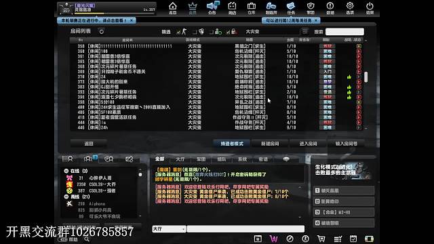Click the 返回 button below room list

coord(89,144)
